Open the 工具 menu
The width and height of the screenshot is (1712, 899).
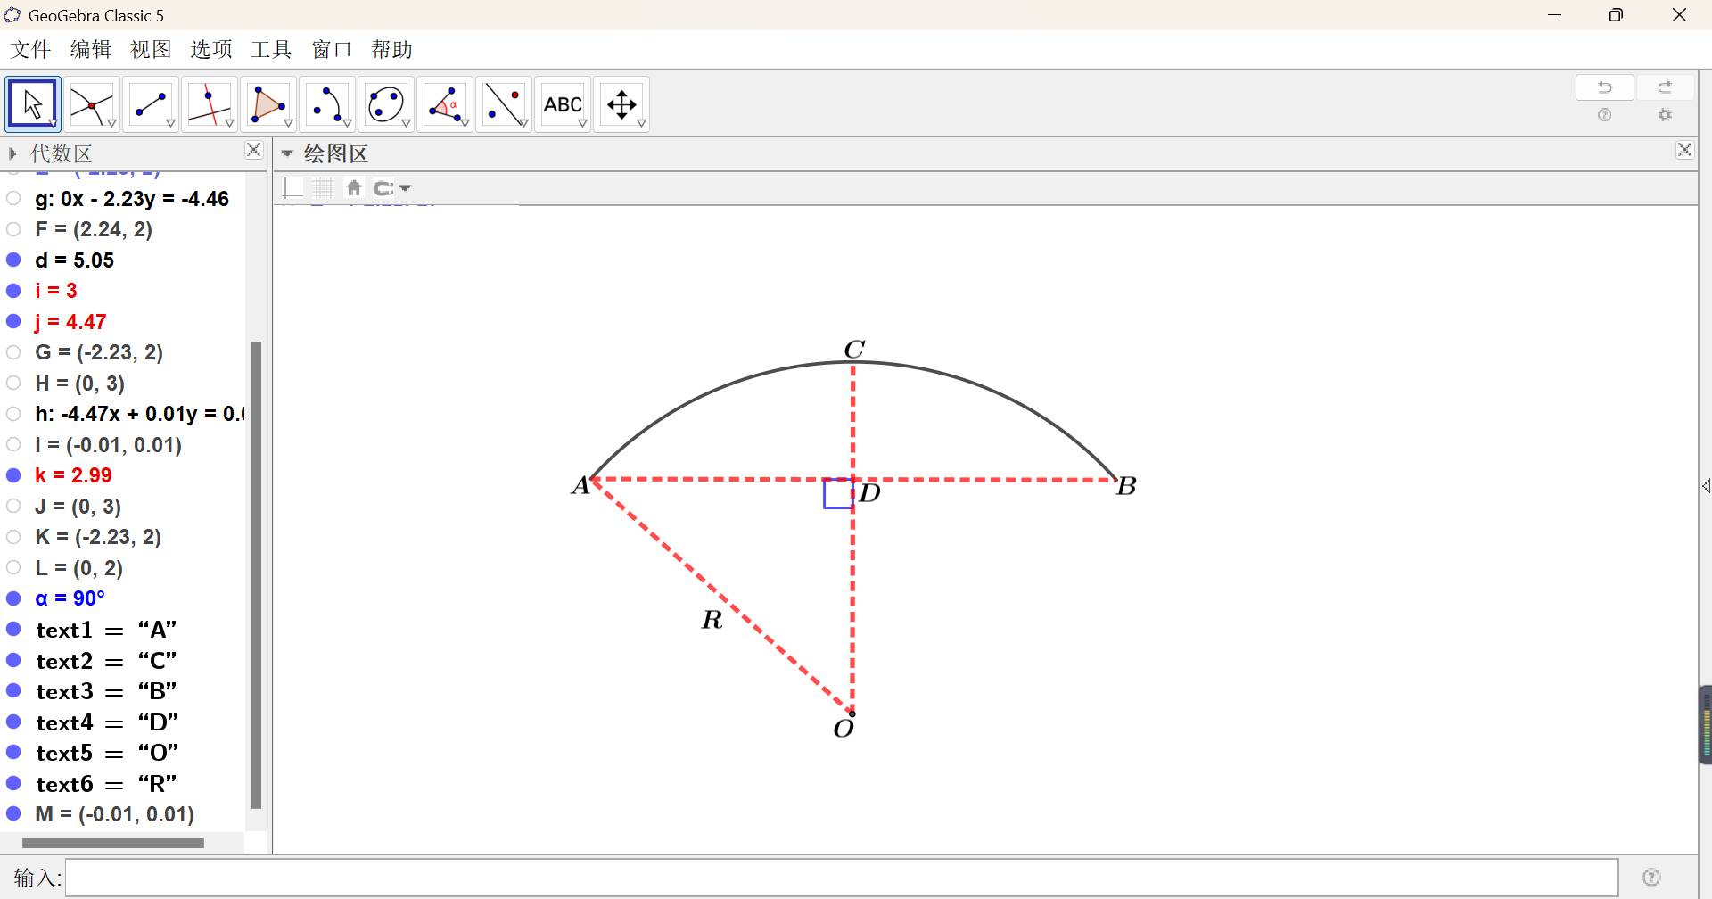[x=271, y=50]
